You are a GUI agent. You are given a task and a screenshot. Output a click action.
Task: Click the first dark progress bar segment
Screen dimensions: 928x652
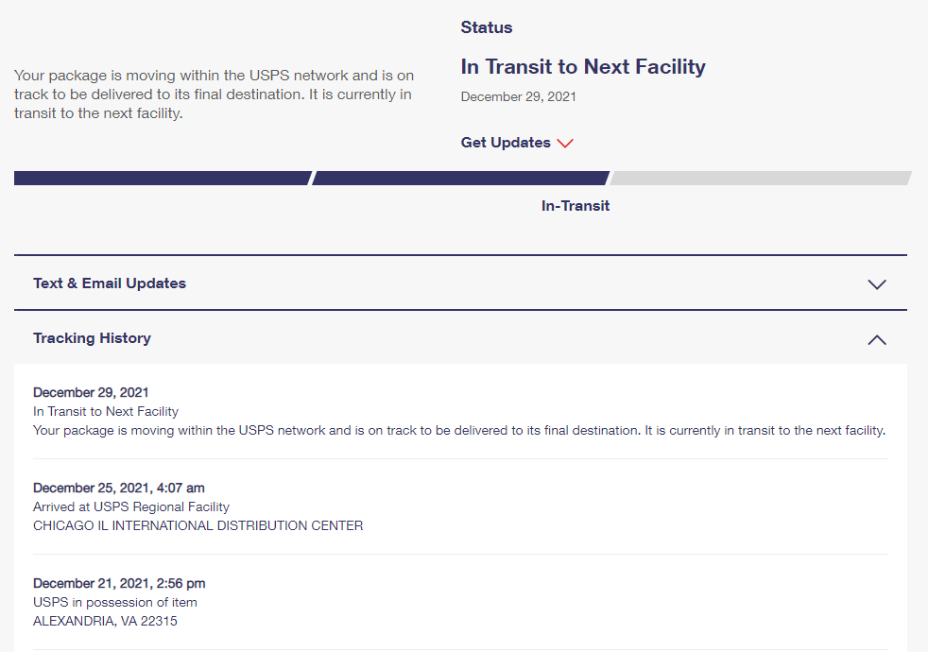161,178
